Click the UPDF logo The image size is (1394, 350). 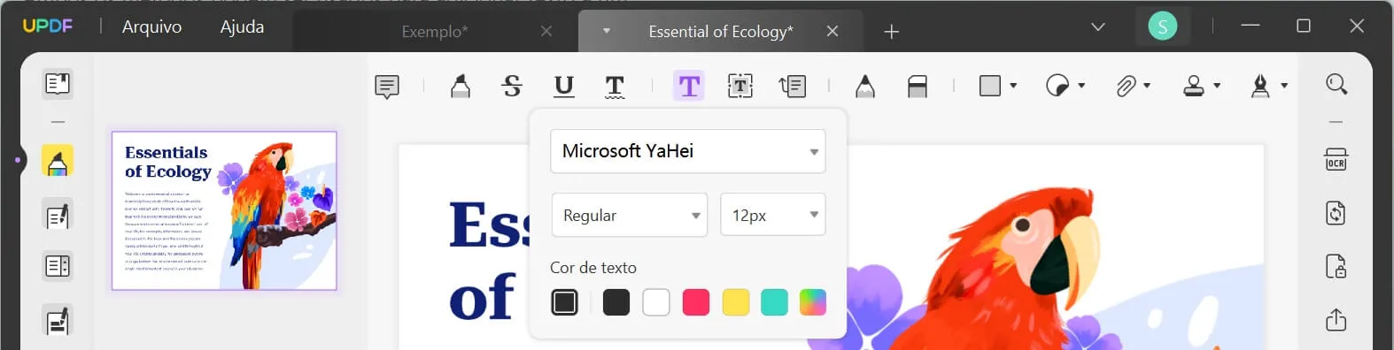coord(48,26)
